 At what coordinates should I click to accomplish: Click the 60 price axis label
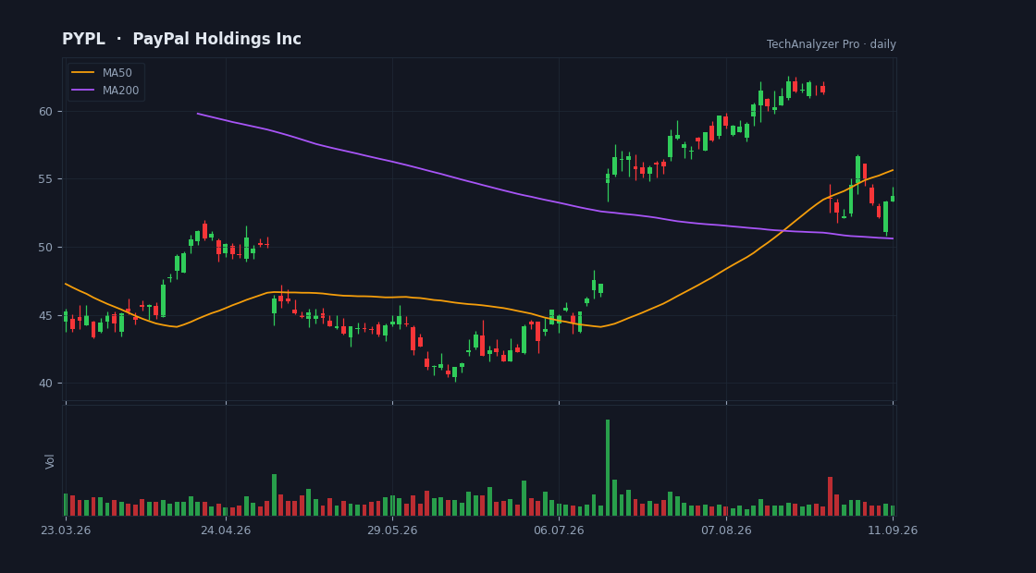click(45, 111)
